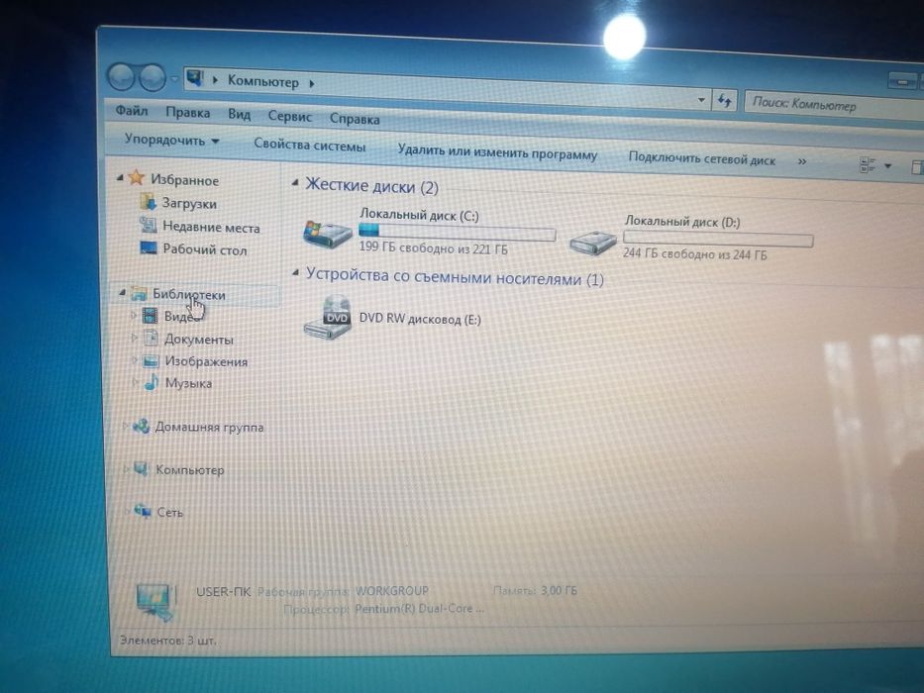Open recent pages dropdown beside navigation arrows
This screenshot has width=924, height=693.
[x=174, y=78]
